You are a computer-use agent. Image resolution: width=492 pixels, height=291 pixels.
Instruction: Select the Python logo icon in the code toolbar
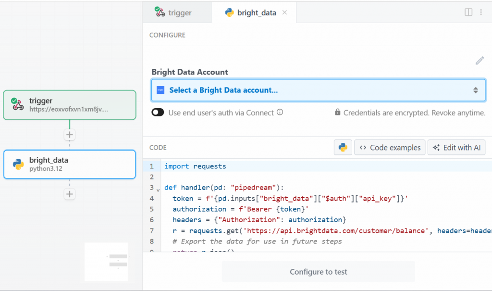point(343,147)
